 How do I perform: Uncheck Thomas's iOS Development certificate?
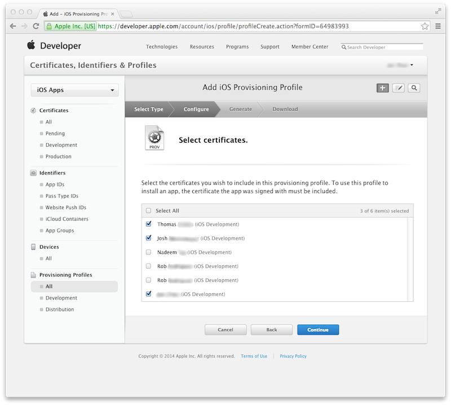pos(149,224)
